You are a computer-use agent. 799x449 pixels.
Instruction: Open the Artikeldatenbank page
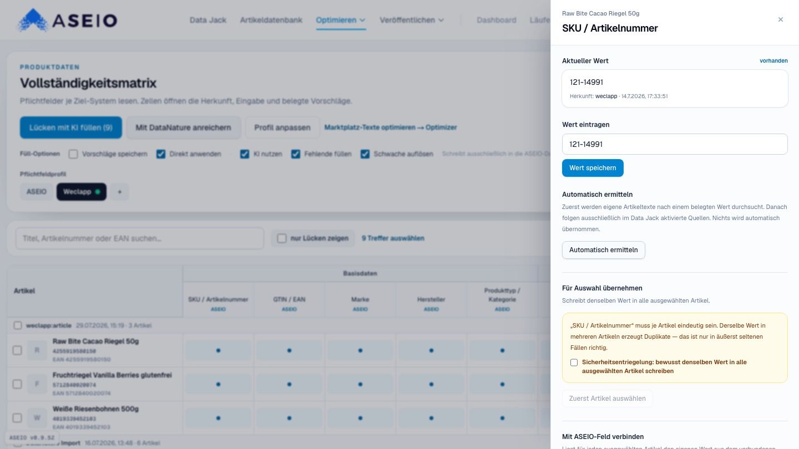tap(271, 20)
